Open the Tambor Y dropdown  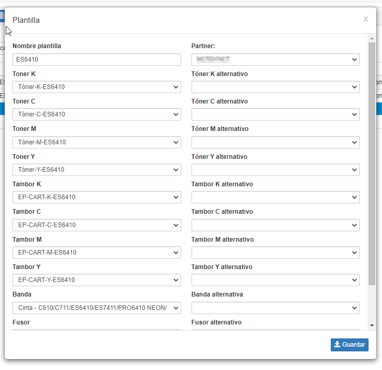tap(96, 280)
